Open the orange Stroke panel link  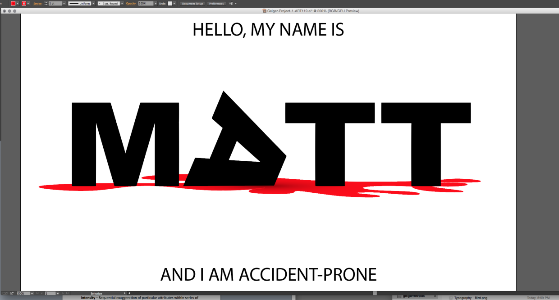tap(38, 4)
